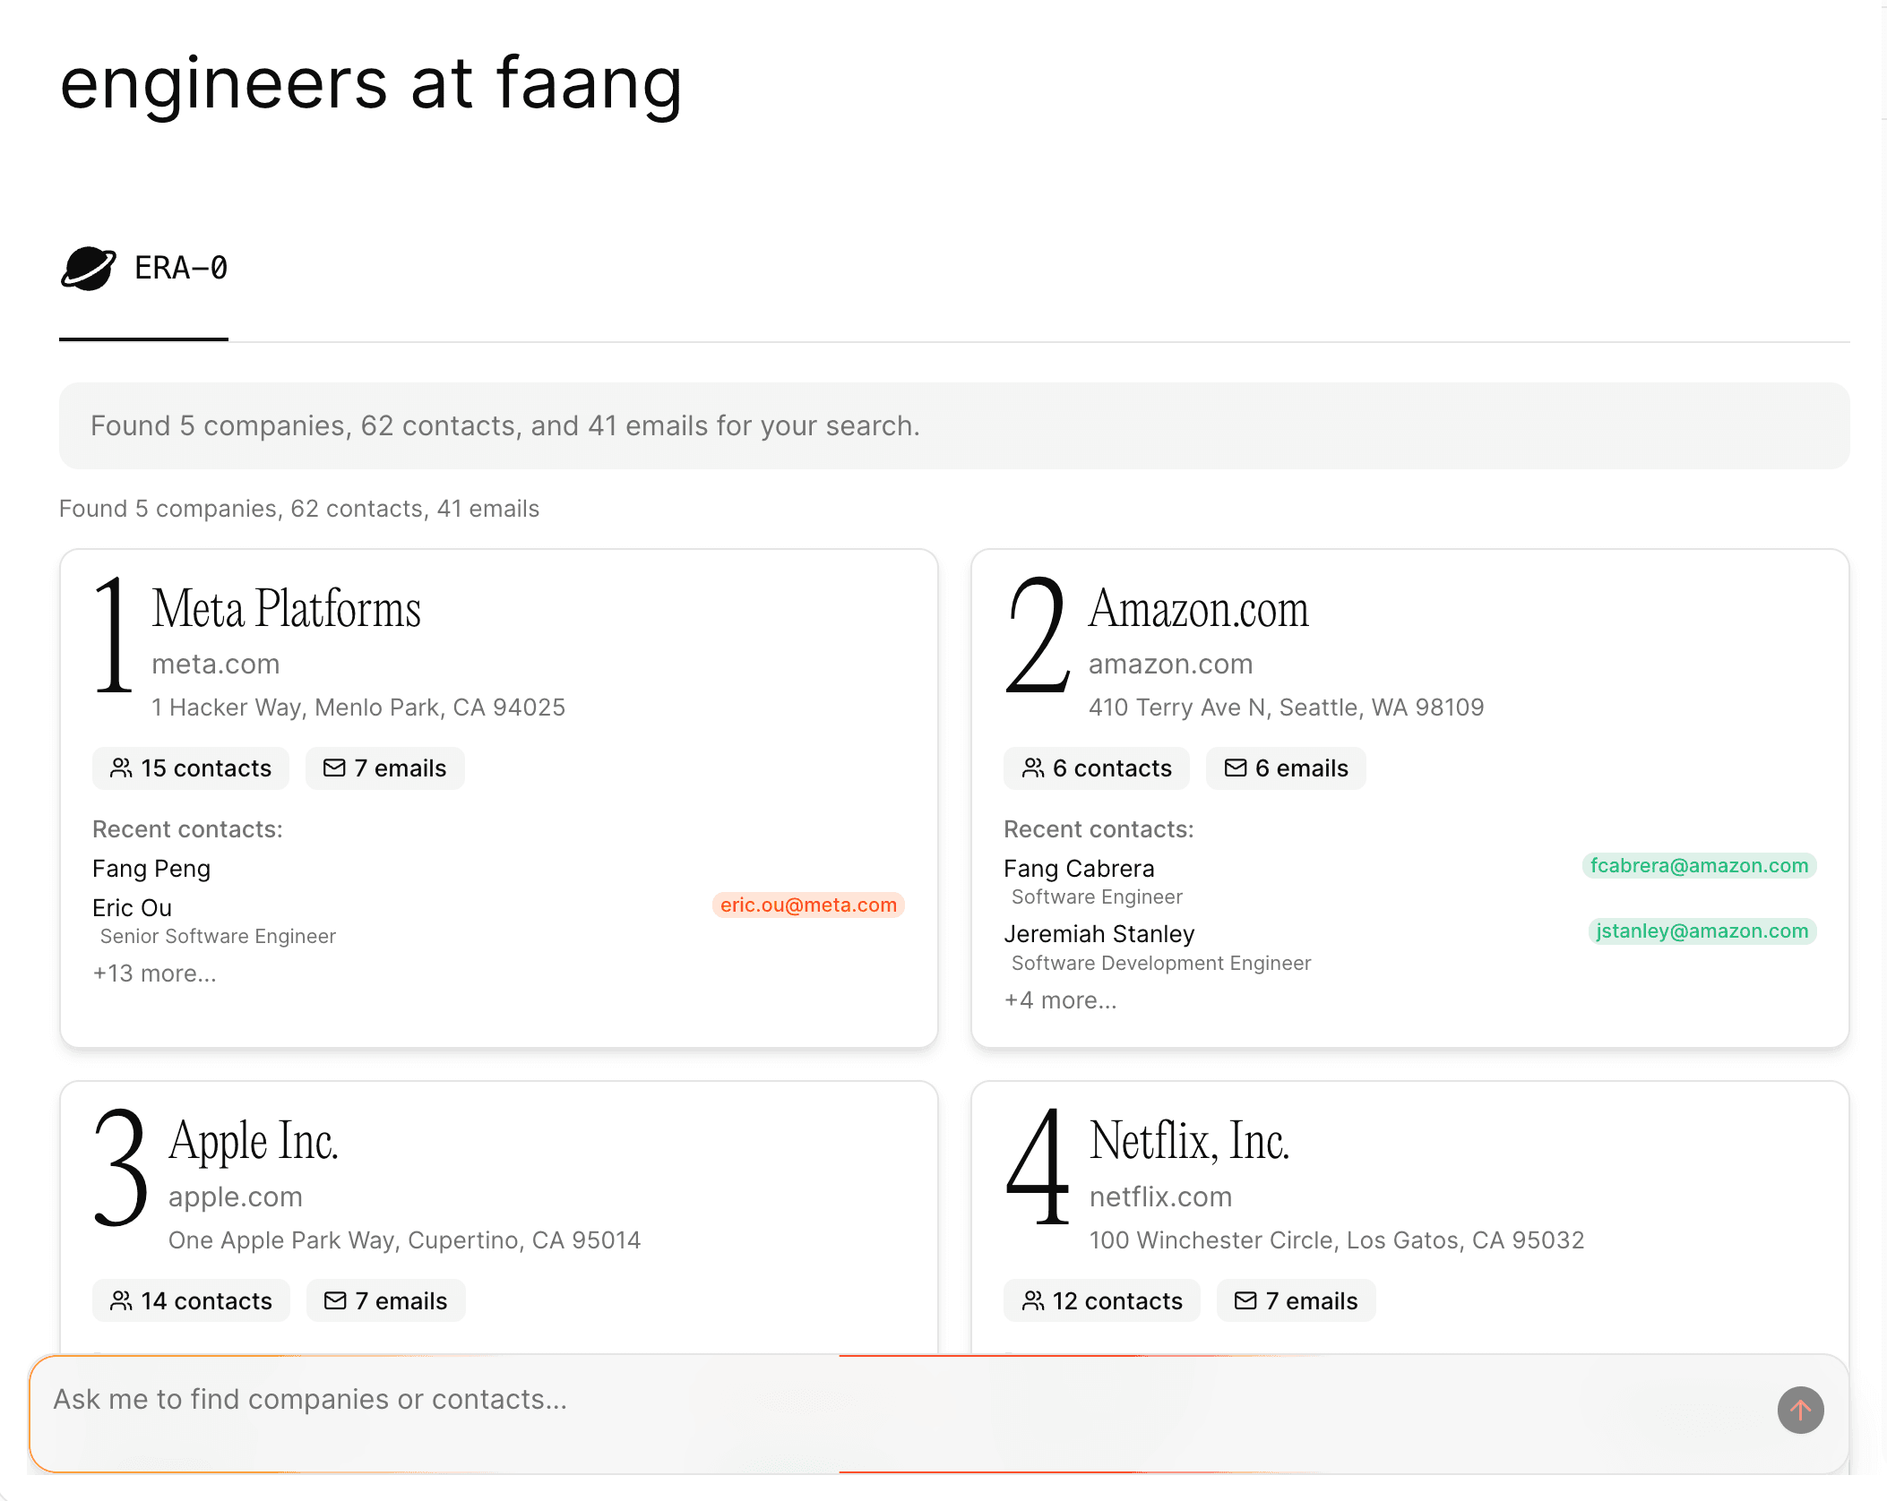The height and width of the screenshot is (1501, 1887).
Task: Click Fang Cabrera's Software Engineer title
Action: [1097, 897]
